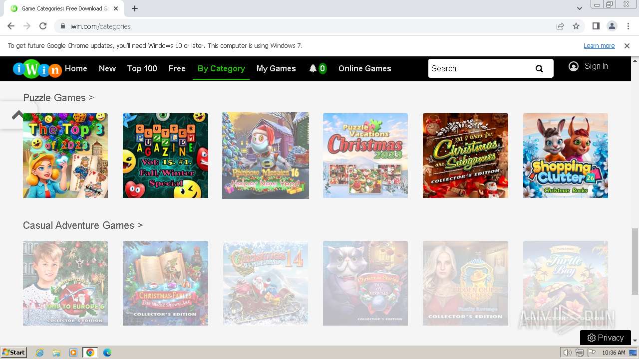Open Online Games link

click(365, 68)
